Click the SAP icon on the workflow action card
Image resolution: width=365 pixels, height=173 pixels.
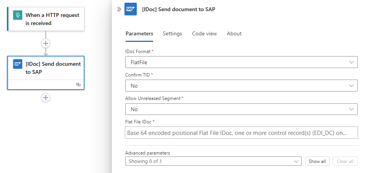tap(18, 64)
